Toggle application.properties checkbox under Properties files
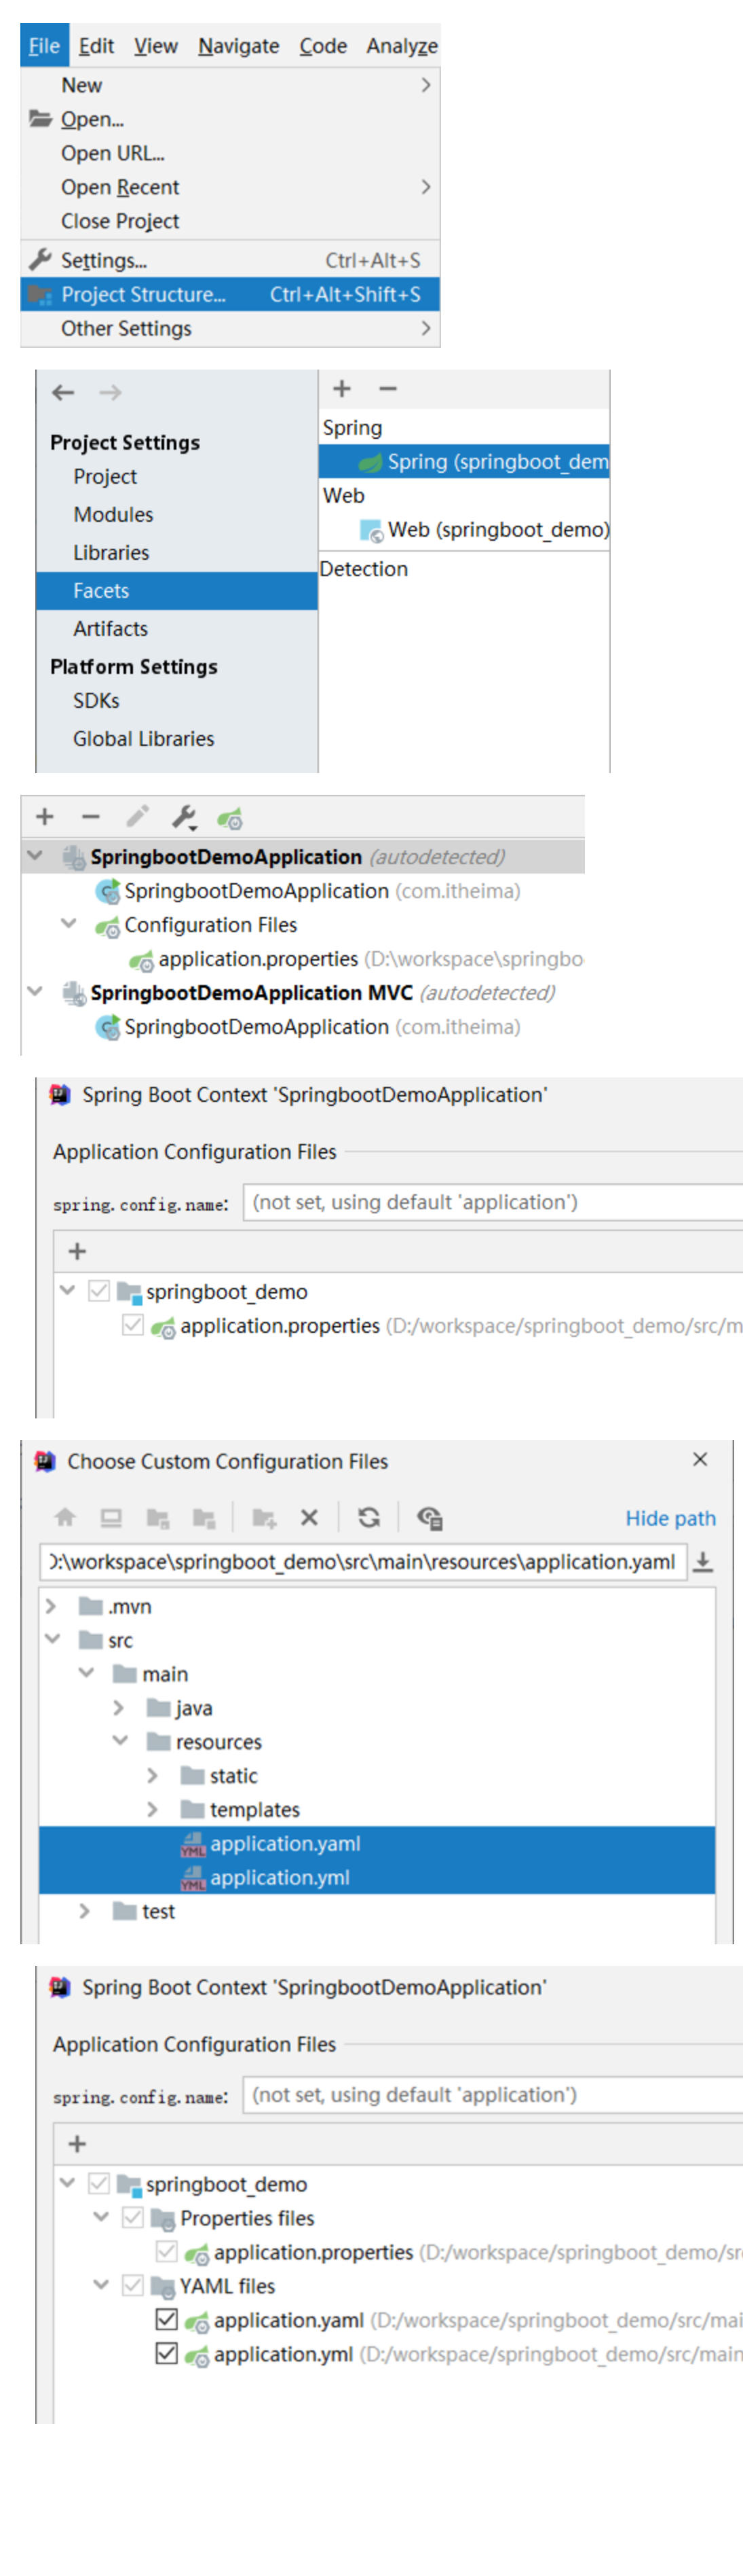 point(167,2251)
